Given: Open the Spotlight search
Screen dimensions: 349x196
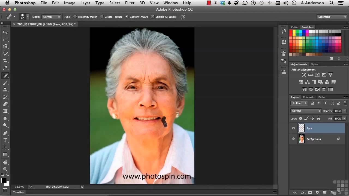Looking at the screenshot, I should [332, 3].
